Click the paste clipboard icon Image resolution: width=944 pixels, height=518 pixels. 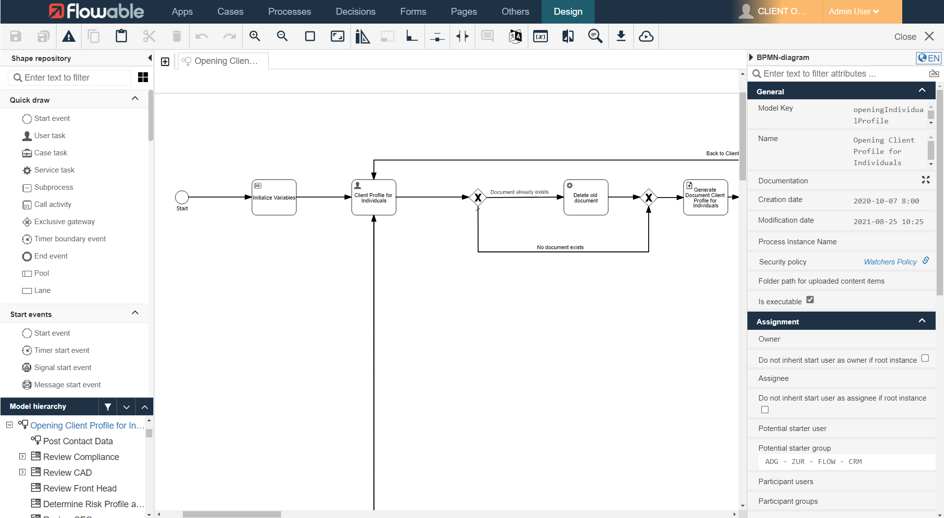point(121,36)
